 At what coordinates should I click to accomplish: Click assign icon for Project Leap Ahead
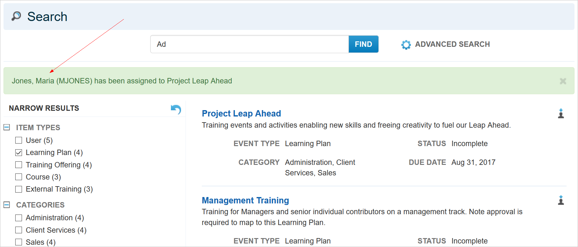(x=561, y=113)
